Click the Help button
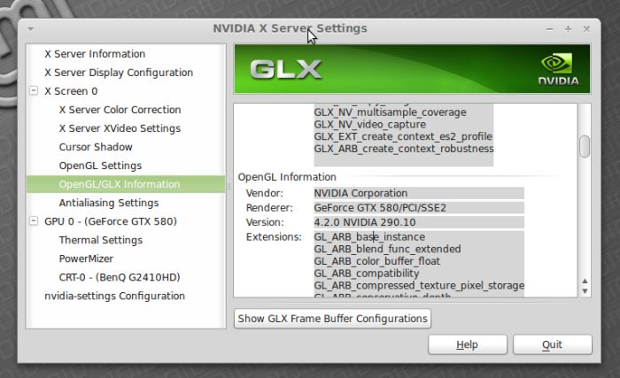Viewport: 620px width, 378px height. tap(468, 344)
